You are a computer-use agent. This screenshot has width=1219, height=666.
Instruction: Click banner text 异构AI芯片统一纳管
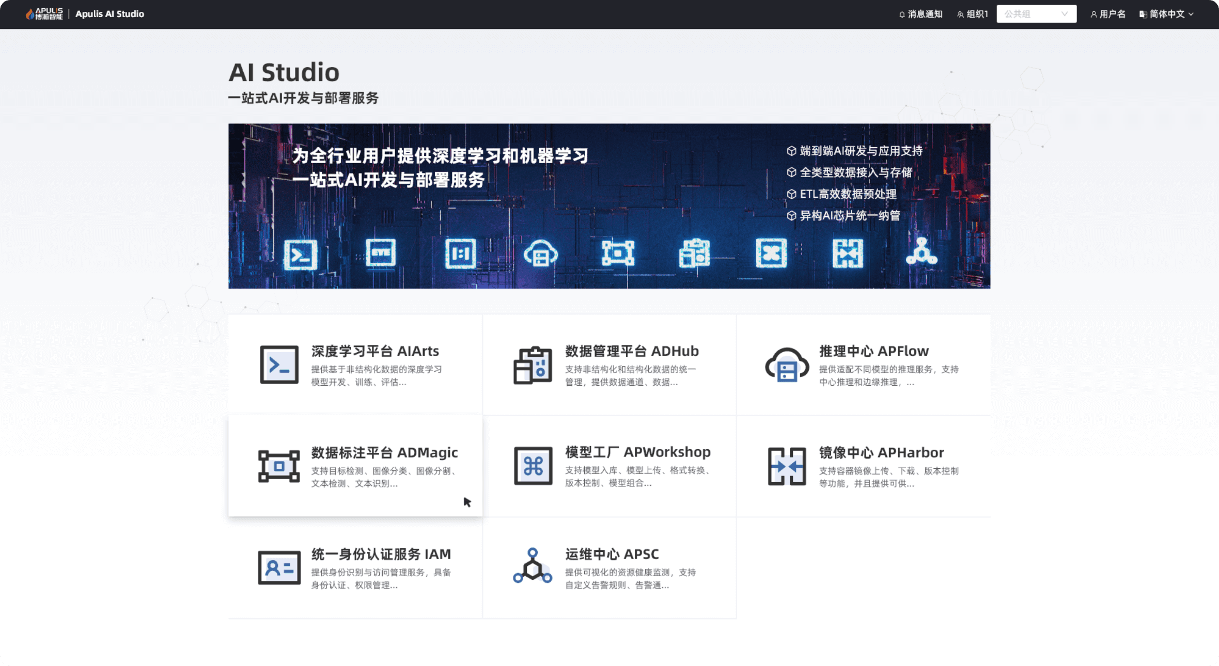click(x=850, y=216)
